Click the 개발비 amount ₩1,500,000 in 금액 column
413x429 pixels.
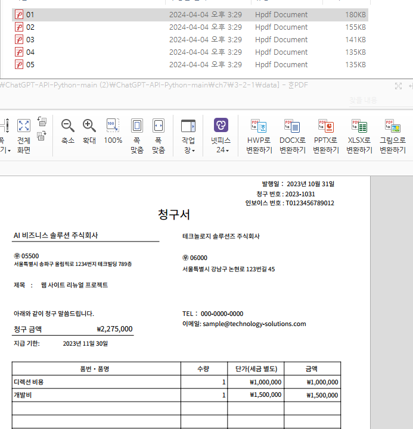(x=322, y=395)
